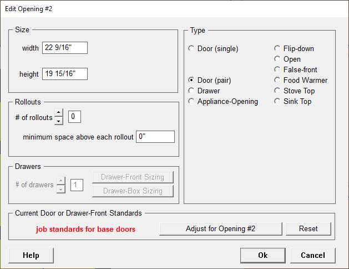This screenshot has width=349, height=269.
Task: Choose the Door (pair) radio button
Action: 192,80
